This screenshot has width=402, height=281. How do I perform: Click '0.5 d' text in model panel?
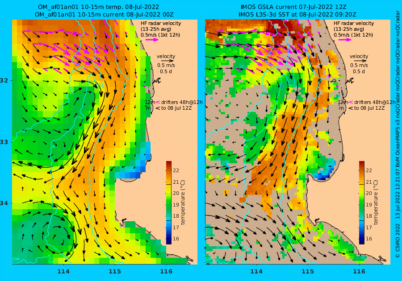166,72
